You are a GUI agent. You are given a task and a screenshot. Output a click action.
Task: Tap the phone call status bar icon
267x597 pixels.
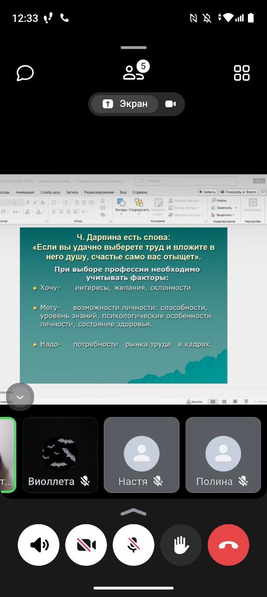coord(65,18)
